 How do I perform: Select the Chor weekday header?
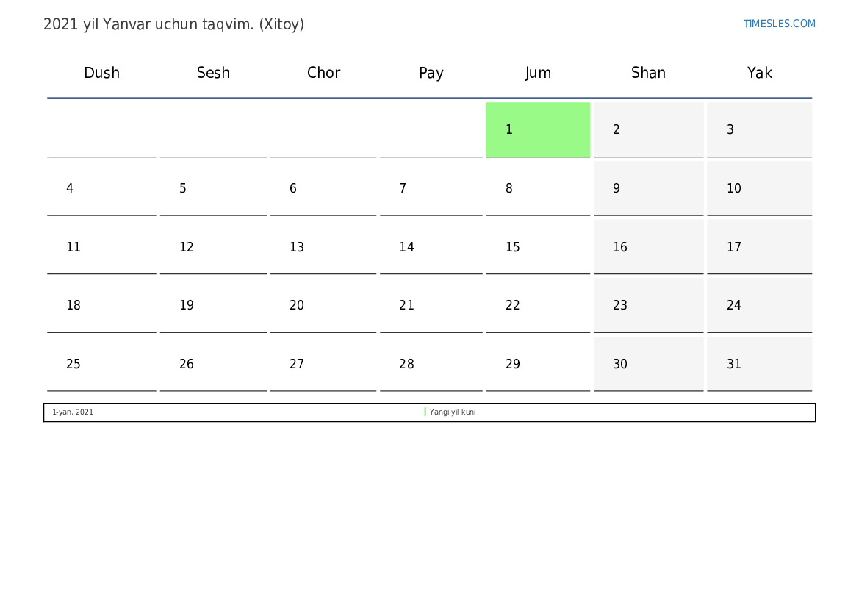323,73
